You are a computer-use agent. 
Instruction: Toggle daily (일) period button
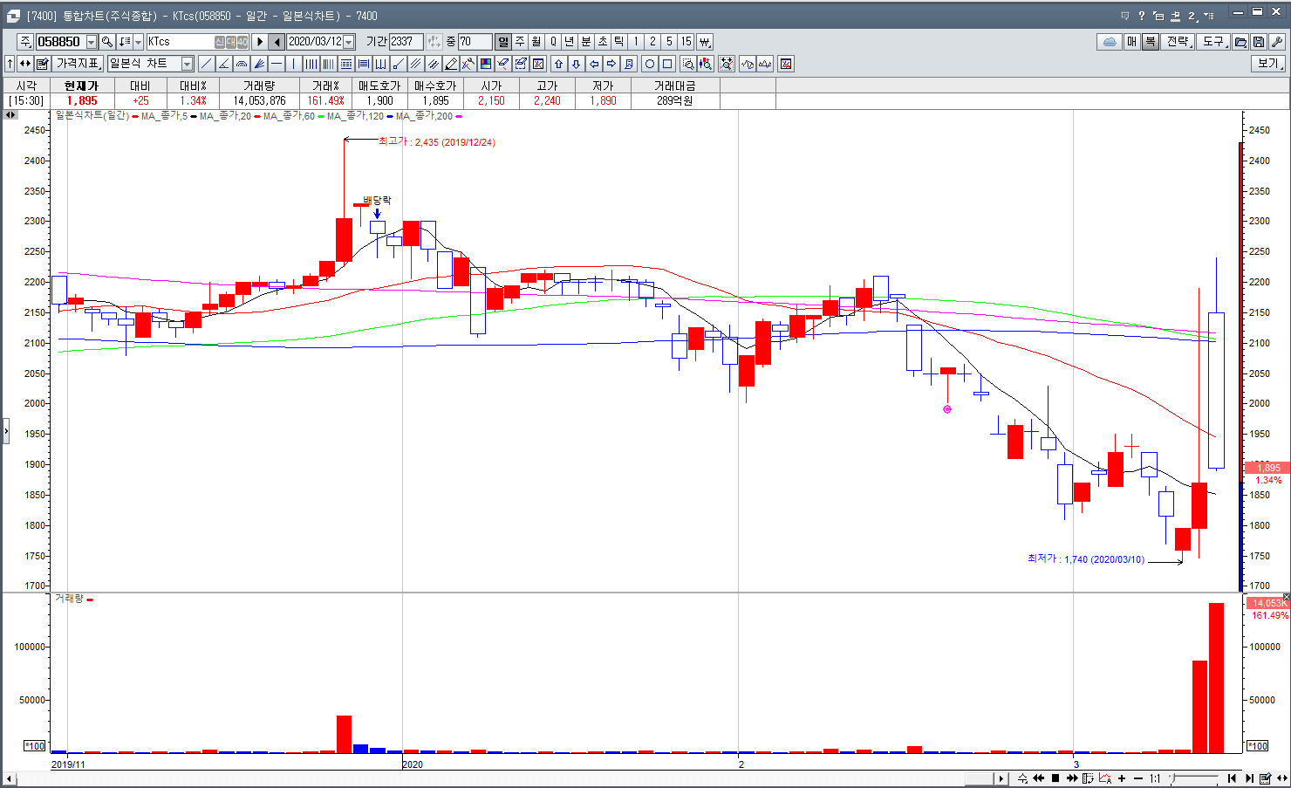tap(503, 41)
